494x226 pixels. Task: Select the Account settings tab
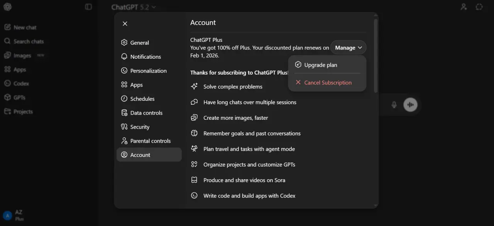coord(149,155)
